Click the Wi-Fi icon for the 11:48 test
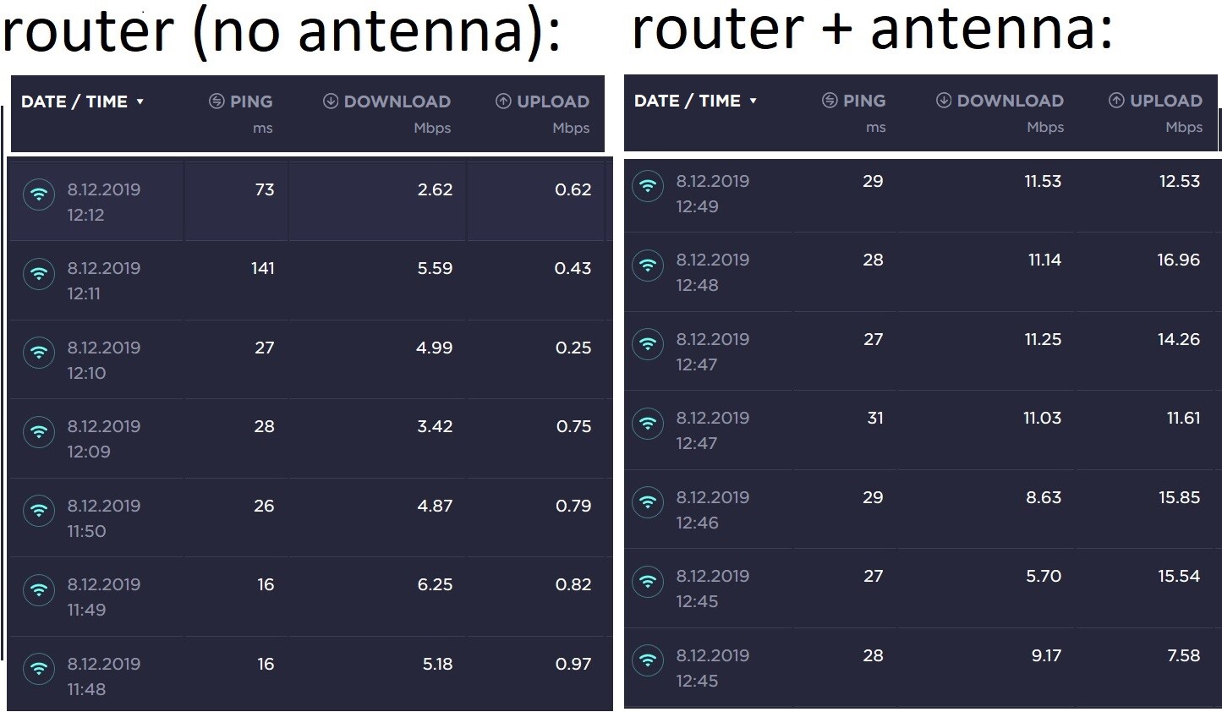 [39, 670]
